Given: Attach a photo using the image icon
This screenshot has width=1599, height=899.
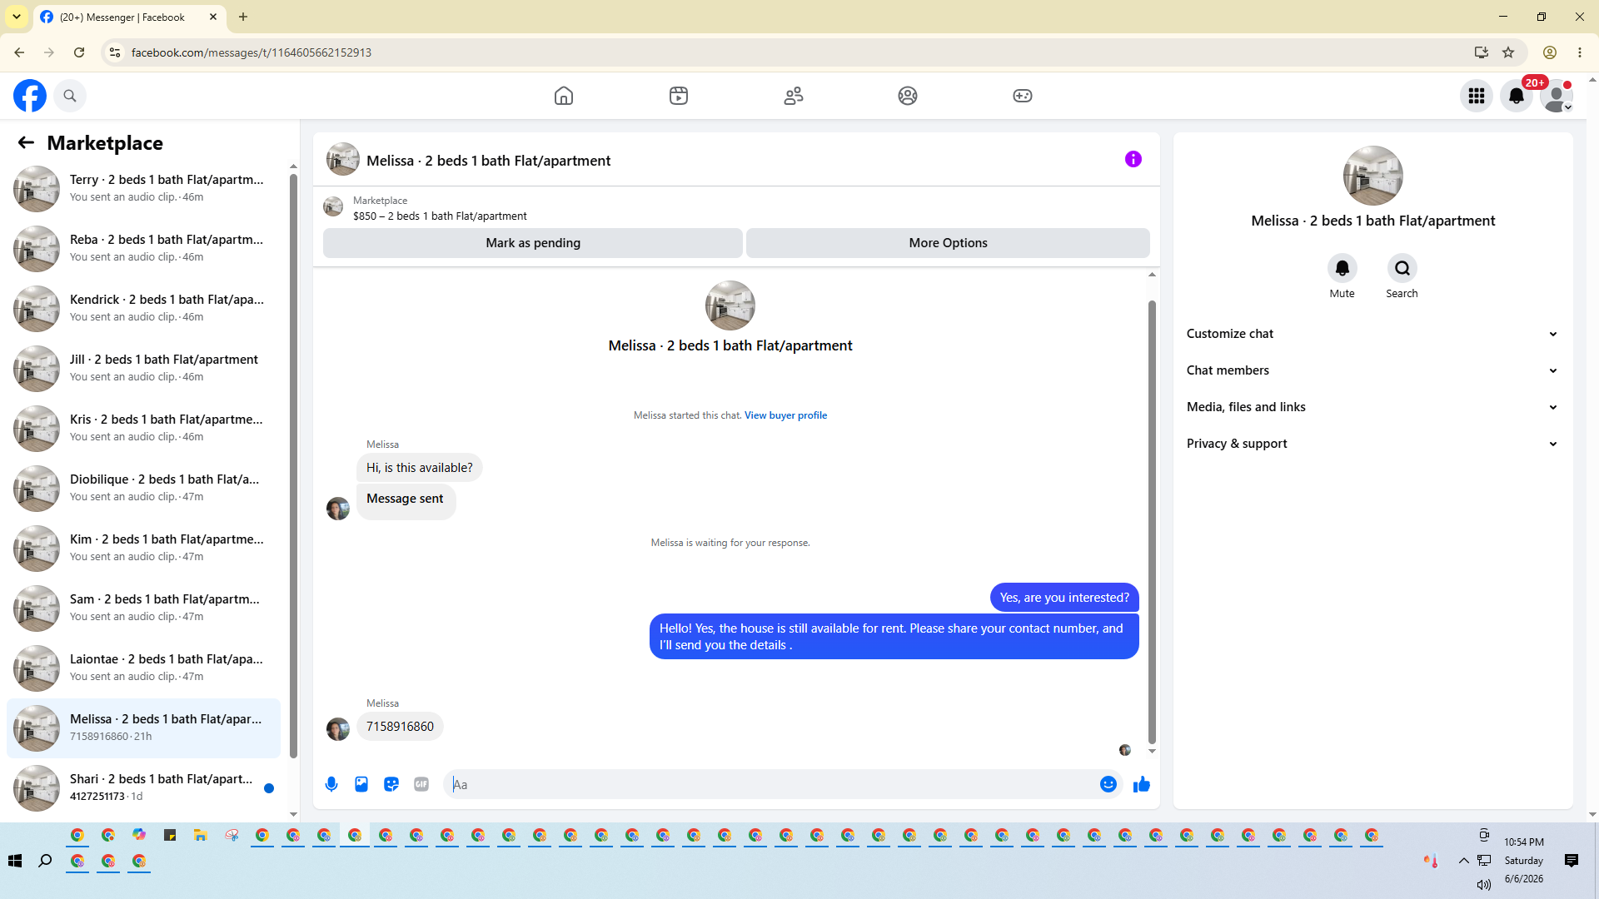Looking at the screenshot, I should pos(361,784).
